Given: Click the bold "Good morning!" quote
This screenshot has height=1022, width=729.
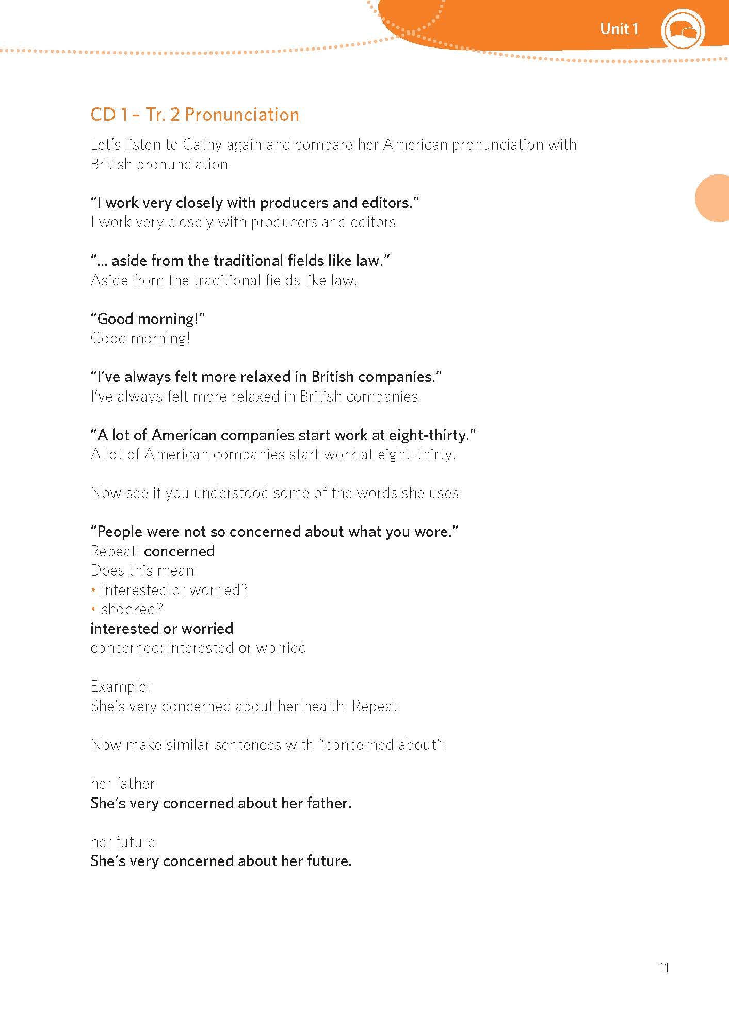Looking at the screenshot, I should [x=148, y=319].
